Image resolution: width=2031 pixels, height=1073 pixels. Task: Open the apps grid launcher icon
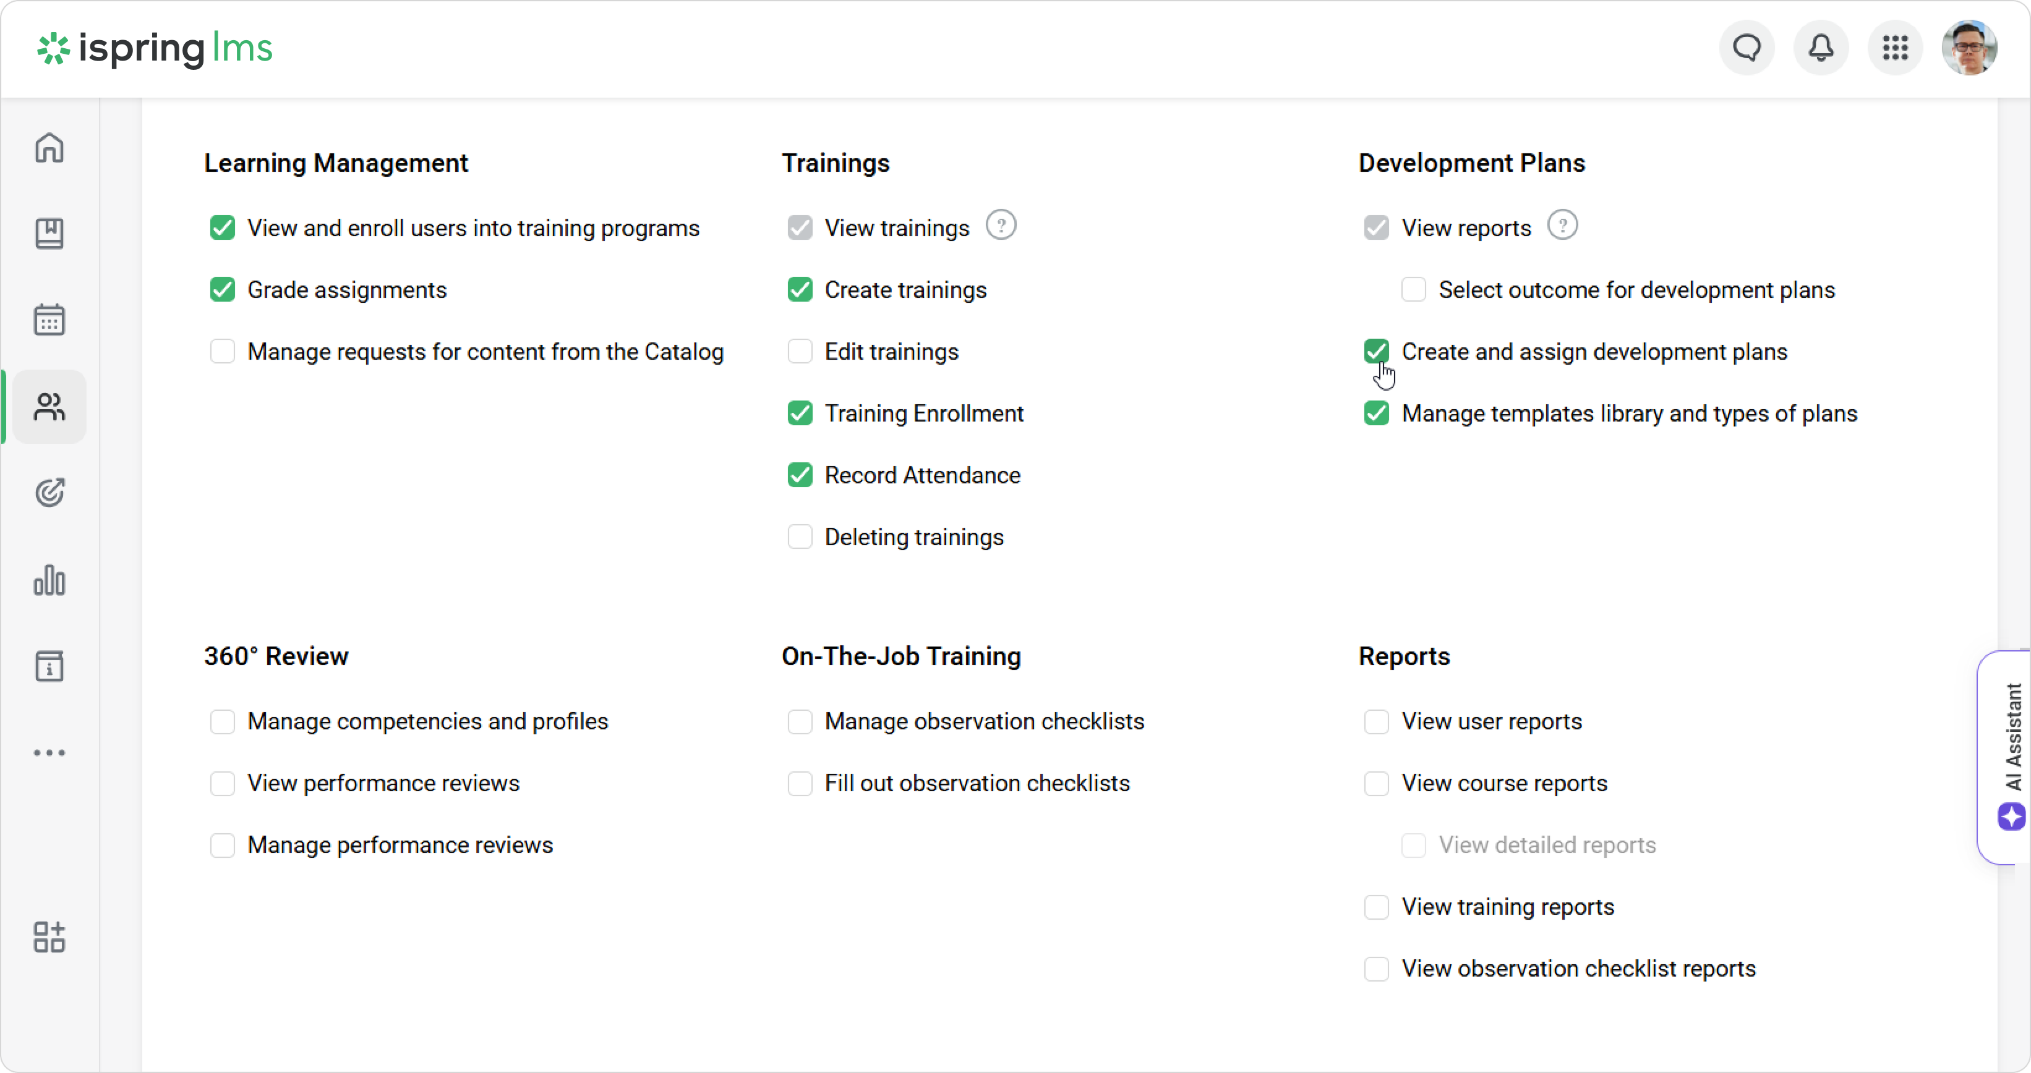tap(1894, 48)
